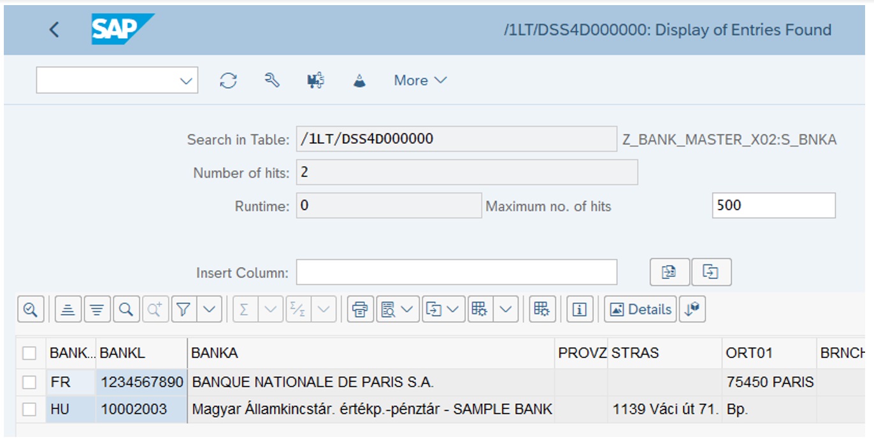
Task: Tick the checkbox for the FR row
Action: (x=29, y=382)
